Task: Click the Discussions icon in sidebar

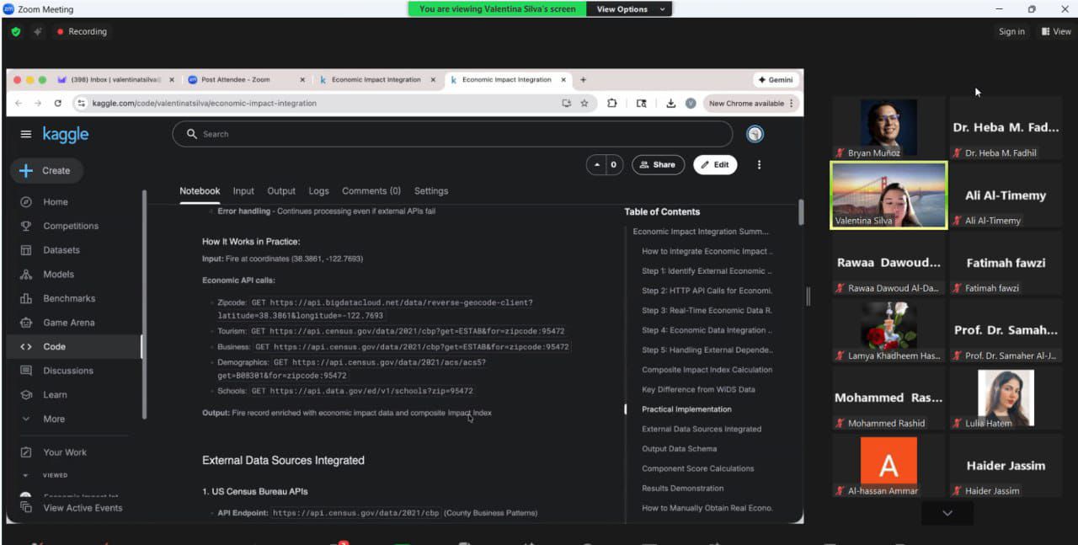Action: 26,371
